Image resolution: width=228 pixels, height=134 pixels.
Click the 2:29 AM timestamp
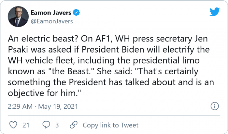coord(19,107)
